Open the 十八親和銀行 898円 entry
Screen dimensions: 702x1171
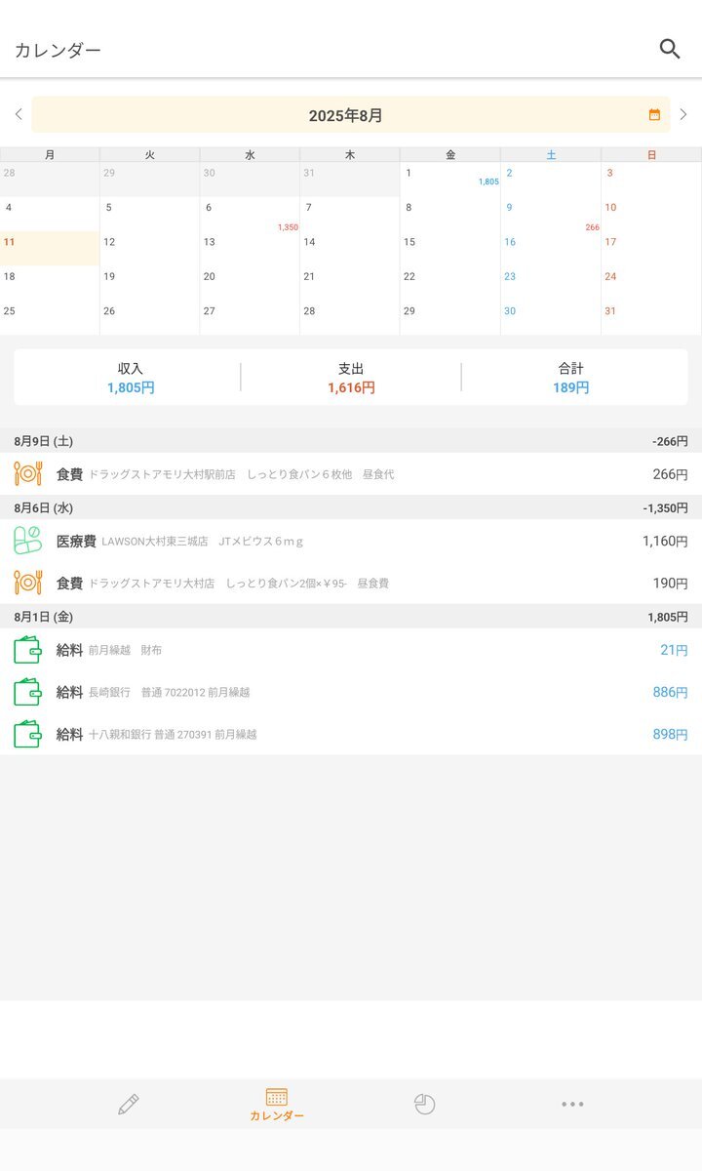pos(351,734)
